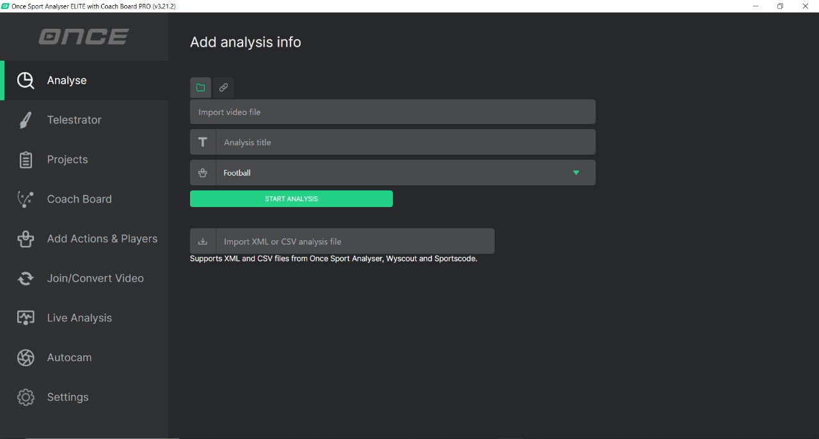
Task: Open the Coach Board tactics icon
Action: point(26,199)
